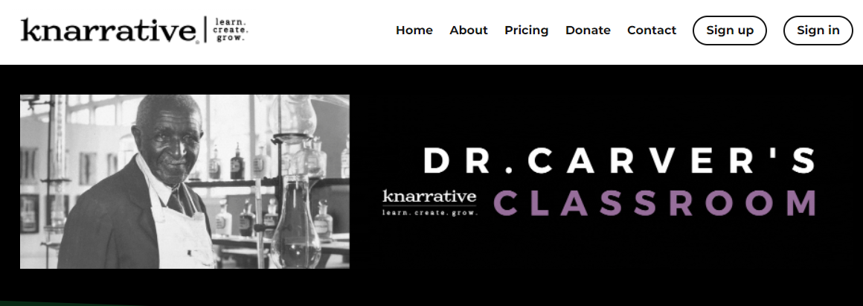Viewport: 863px width, 306px height.
Task: Select the DR. CARVER'S heading text
Action: [x=619, y=161]
